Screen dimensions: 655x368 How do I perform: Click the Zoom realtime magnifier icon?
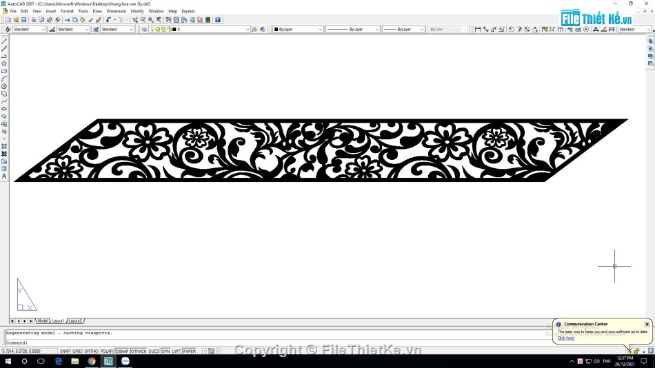coord(143,19)
